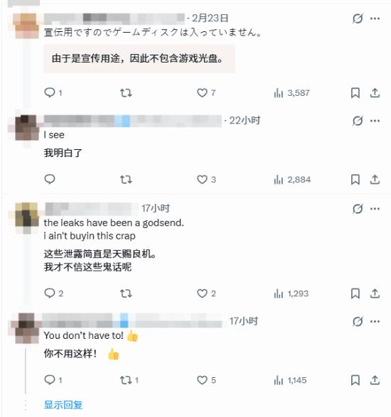The height and width of the screenshot is (417, 391).
Task: View analytics showing 1,293 views
Action: tap(291, 293)
